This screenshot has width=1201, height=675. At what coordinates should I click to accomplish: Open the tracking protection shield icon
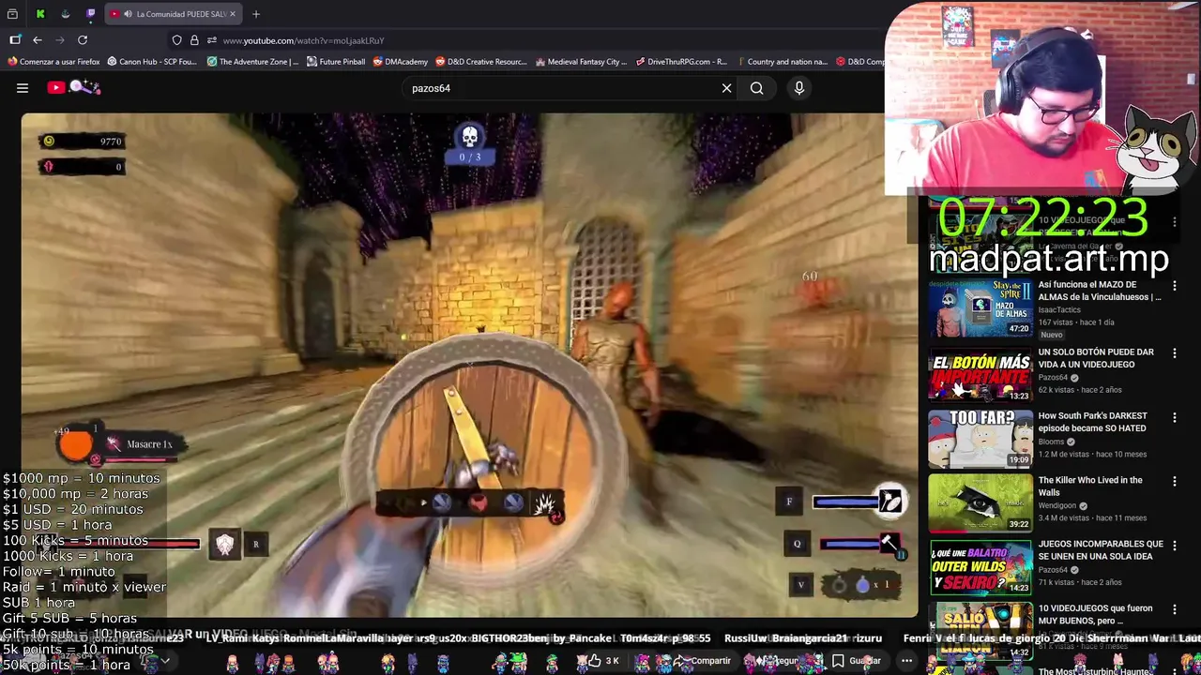click(x=176, y=40)
